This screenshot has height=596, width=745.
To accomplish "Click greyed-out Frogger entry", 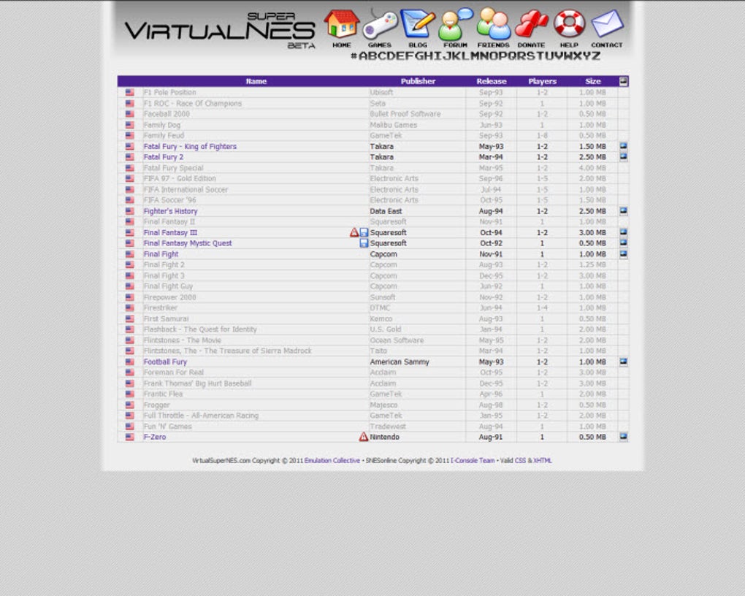I will coord(156,405).
